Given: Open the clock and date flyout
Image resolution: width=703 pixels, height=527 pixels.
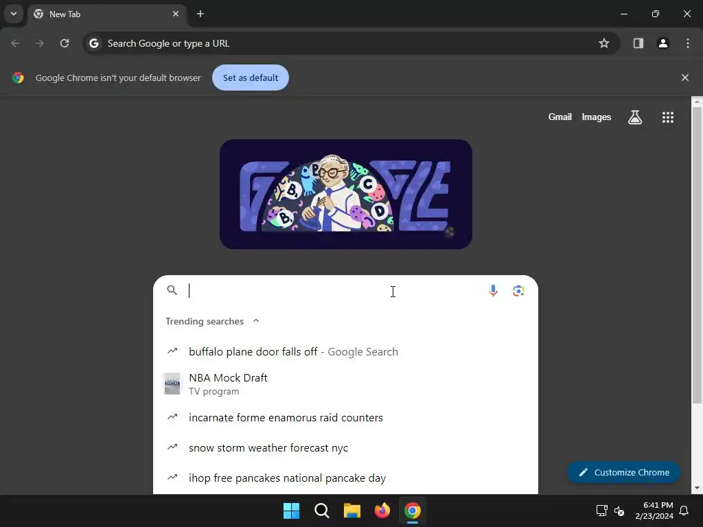Looking at the screenshot, I should pyautogui.click(x=654, y=511).
